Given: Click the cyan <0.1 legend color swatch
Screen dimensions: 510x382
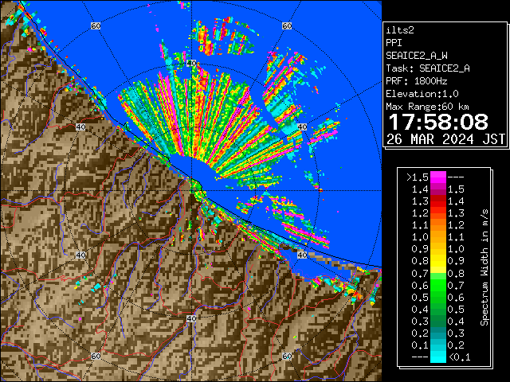Looking at the screenshot, I should (438, 357).
